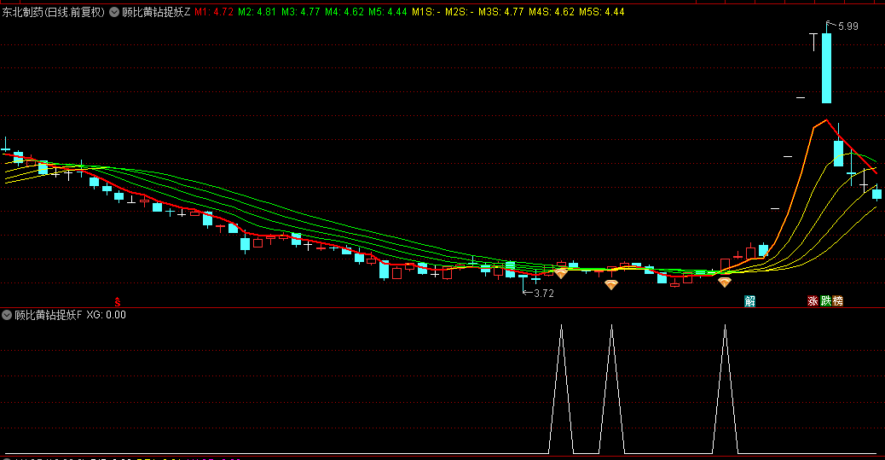Select the 顾比黄钻捉妖F indicator name label
885x460 pixels.
[x=49, y=315]
